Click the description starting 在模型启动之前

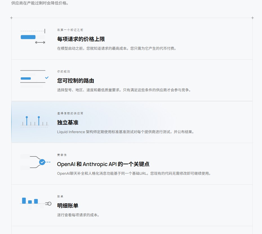click(x=117, y=49)
